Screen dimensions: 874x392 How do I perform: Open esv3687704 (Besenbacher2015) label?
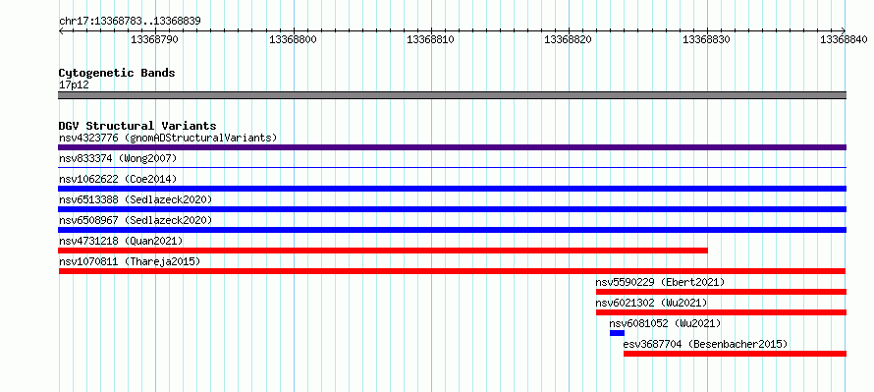coord(706,344)
